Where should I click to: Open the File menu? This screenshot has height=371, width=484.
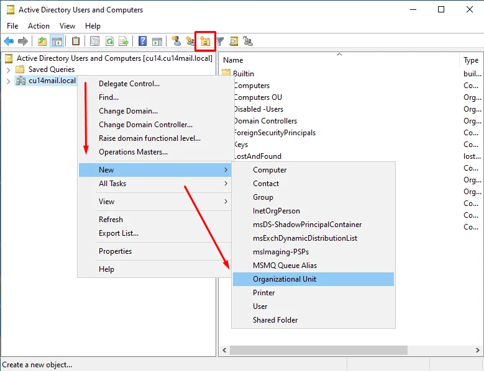[x=12, y=26]
